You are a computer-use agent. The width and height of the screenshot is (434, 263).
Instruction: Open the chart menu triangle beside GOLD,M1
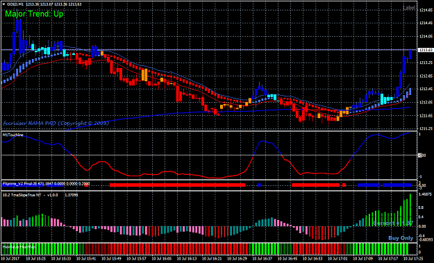click(4, 4)
